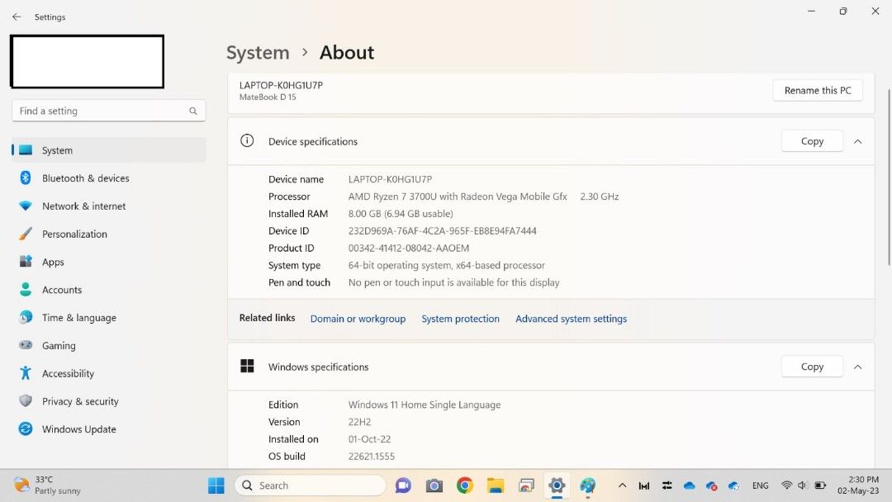The image size is (892, 502).
Task: Click the M-shaped tray icon
Action: pos(644,485)
